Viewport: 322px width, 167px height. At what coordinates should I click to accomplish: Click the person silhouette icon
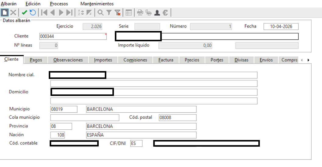tap(157, 12)
